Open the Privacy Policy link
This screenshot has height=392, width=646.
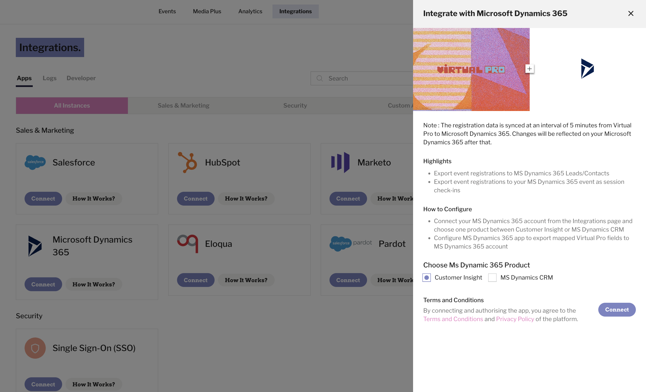[x=515, y=319]
